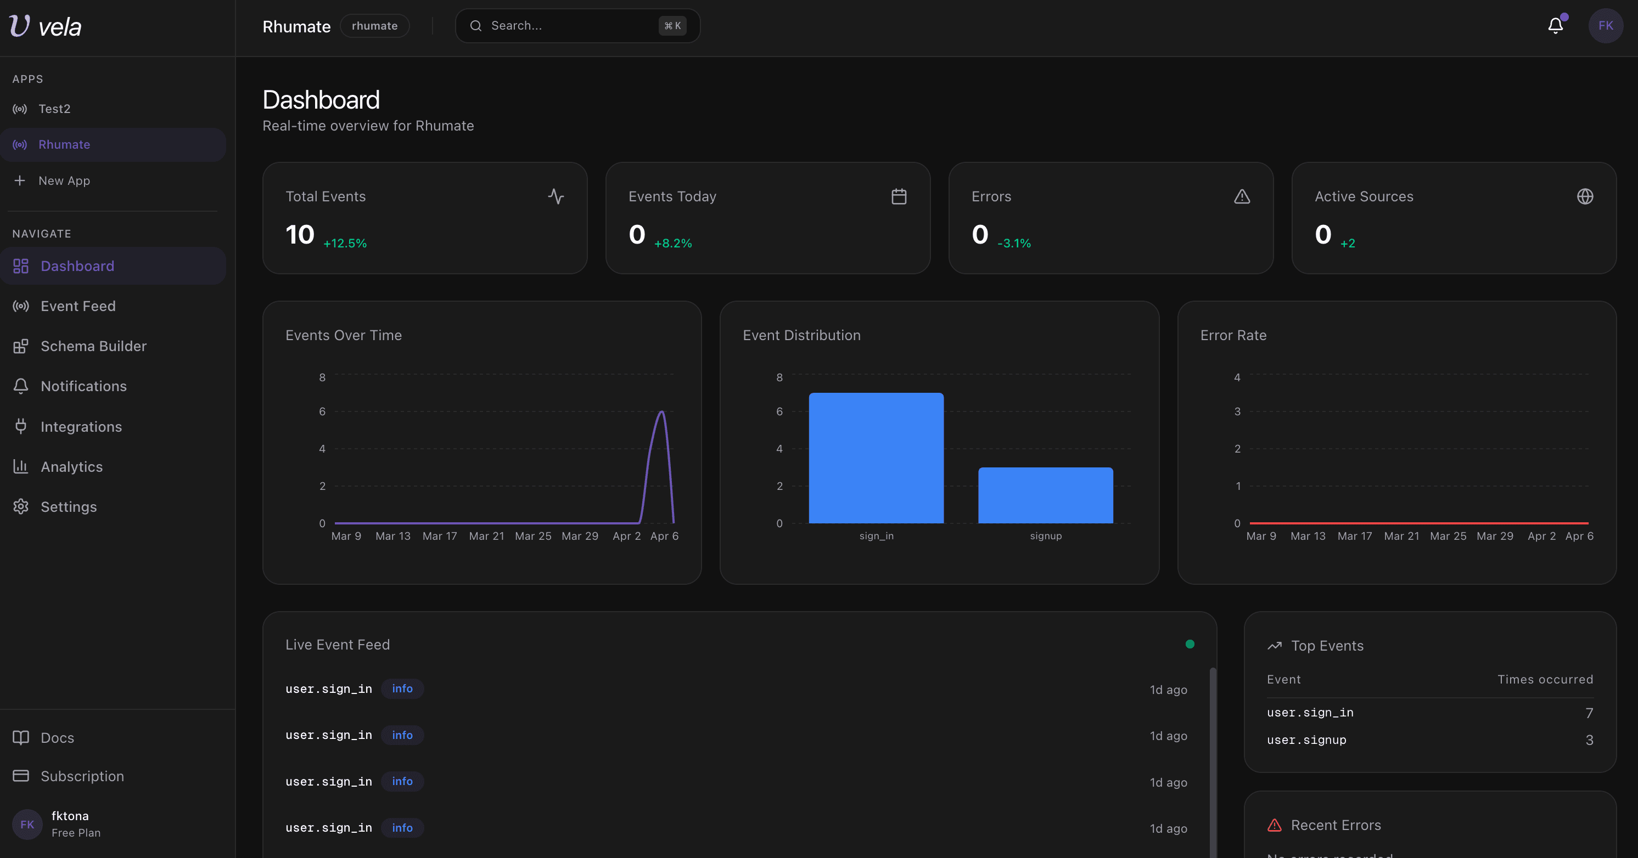1638x858 pixels.
Task: Open the Analytics page
Action: coord(71,466)
